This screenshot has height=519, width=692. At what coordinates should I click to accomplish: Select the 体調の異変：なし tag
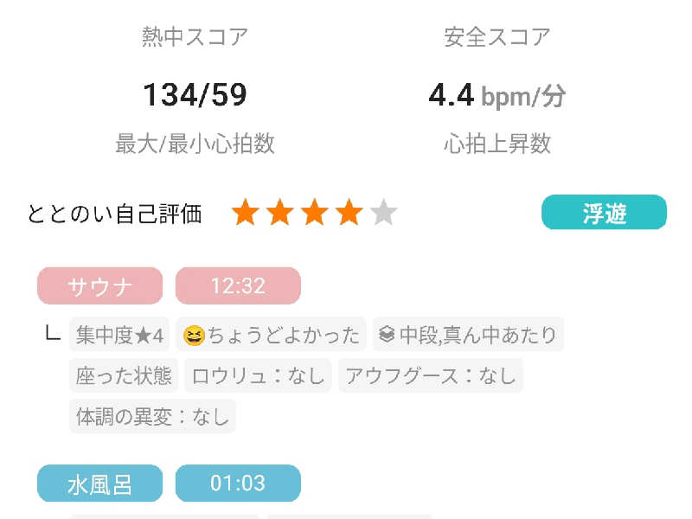pos(152,416)
